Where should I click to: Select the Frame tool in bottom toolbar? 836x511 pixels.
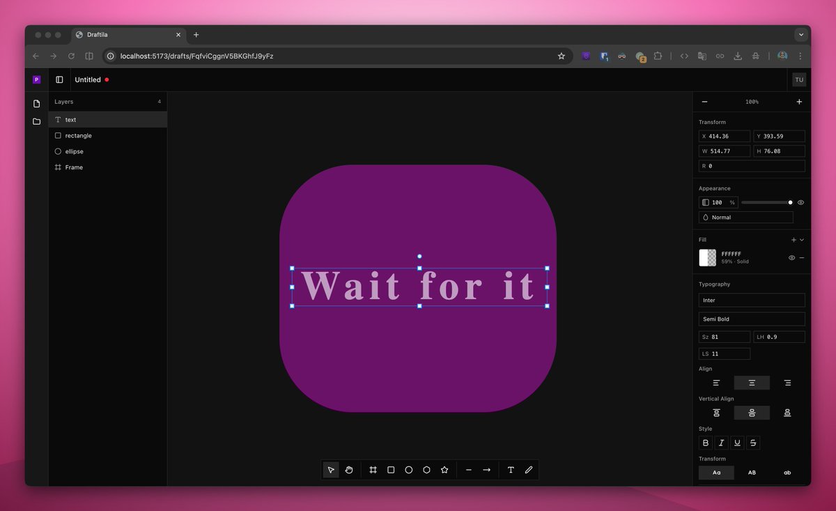(x=373, y=470)
